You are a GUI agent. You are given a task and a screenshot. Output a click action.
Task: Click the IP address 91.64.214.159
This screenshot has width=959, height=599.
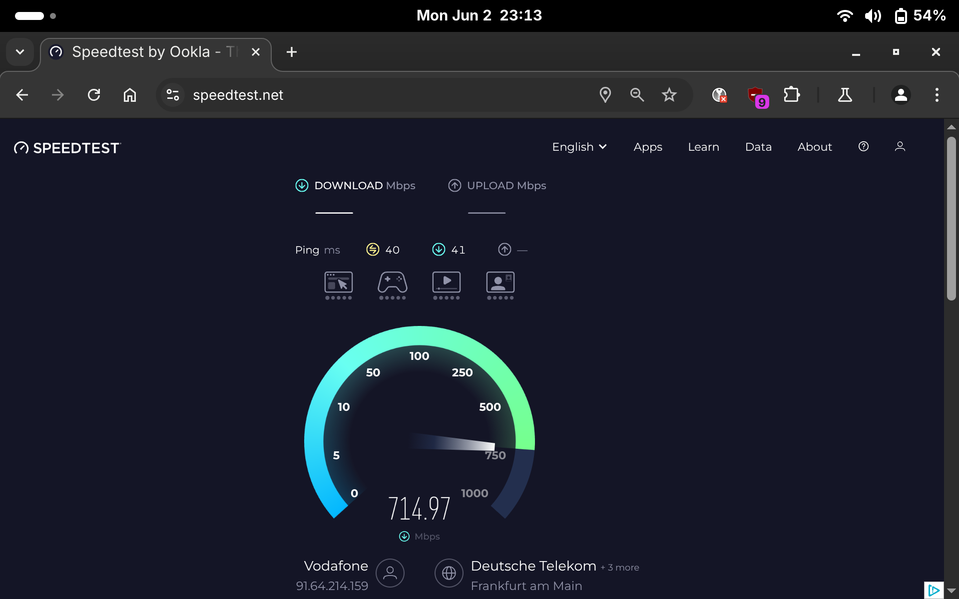(332, 586)
